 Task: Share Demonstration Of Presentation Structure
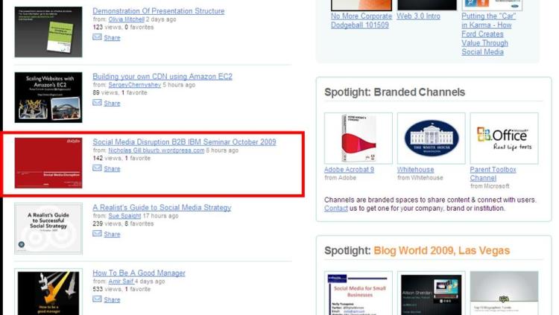point(112,38)
